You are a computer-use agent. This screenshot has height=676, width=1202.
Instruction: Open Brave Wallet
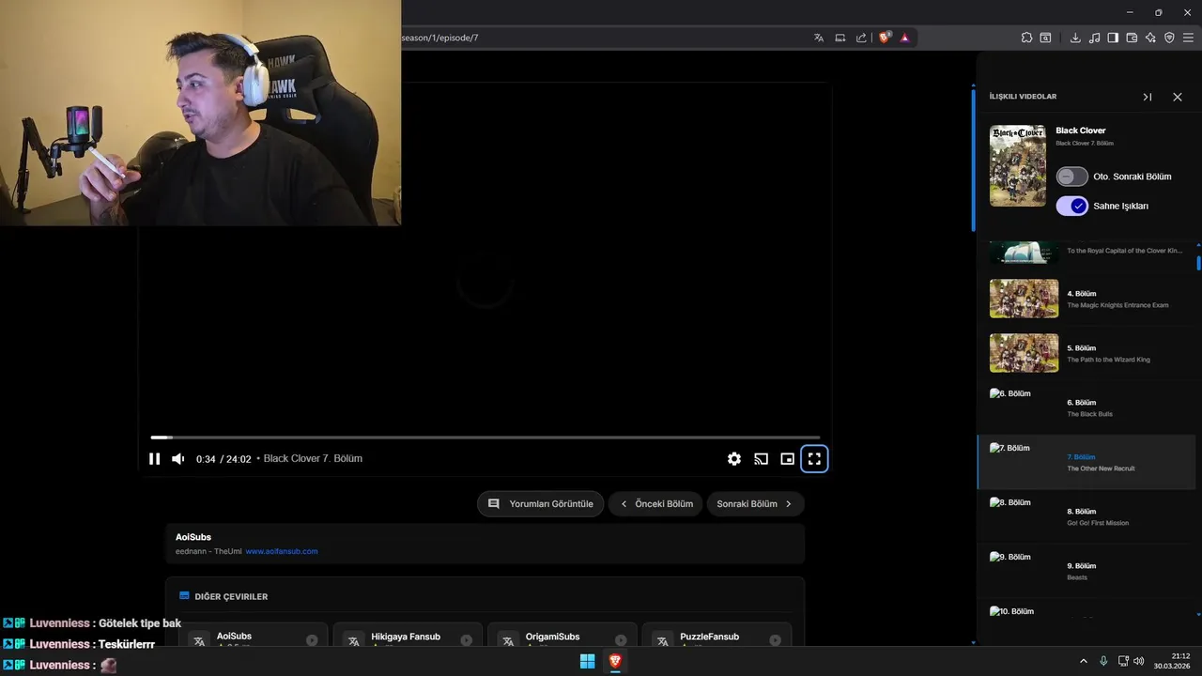[x=1132, y=38]
